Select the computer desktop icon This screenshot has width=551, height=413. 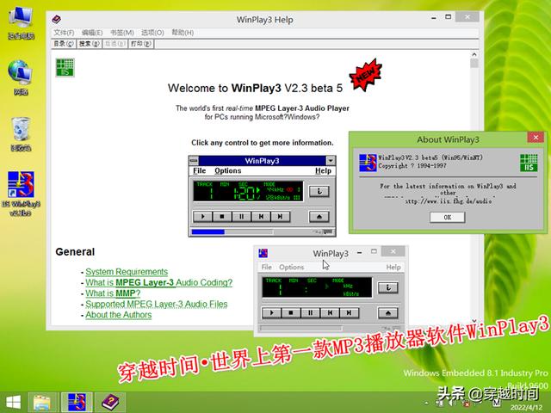(21, 23)
